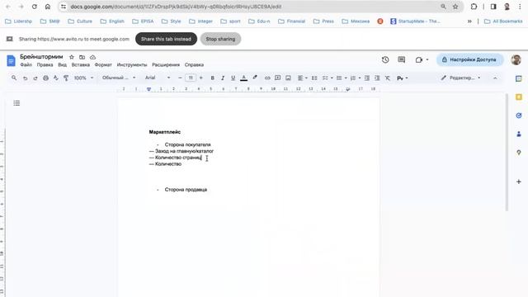Screen dimensions: 528x297
Task: Get add-ons plus icon
Action: 519,181
